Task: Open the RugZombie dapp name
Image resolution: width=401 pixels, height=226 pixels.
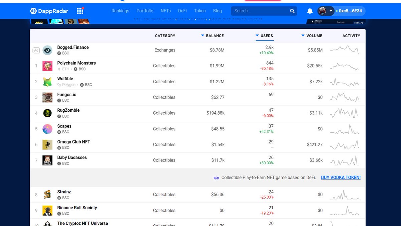Action: tap(69, 110)
